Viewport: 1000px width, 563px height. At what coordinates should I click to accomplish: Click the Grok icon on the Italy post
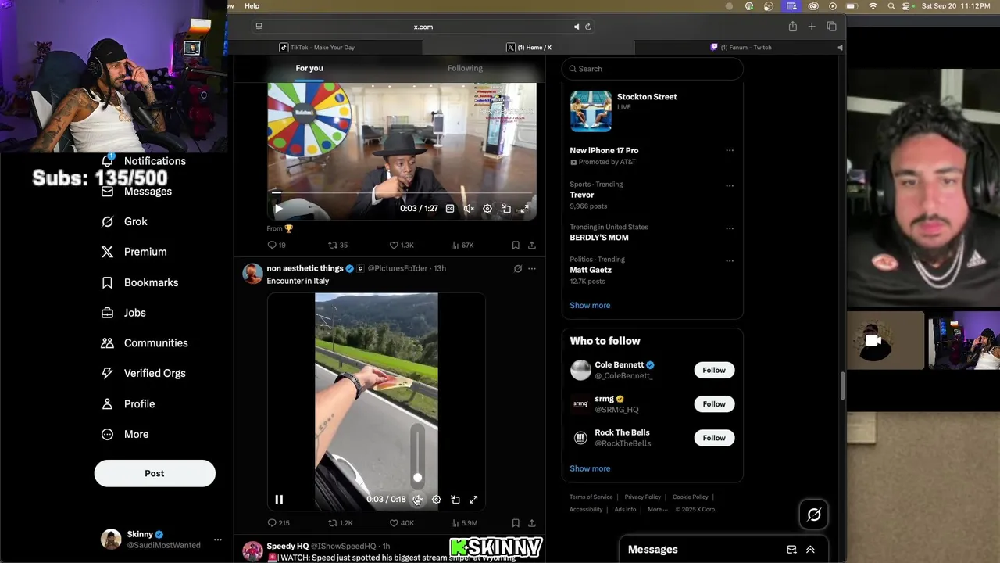pyautogui.click(x=517, y=268)
